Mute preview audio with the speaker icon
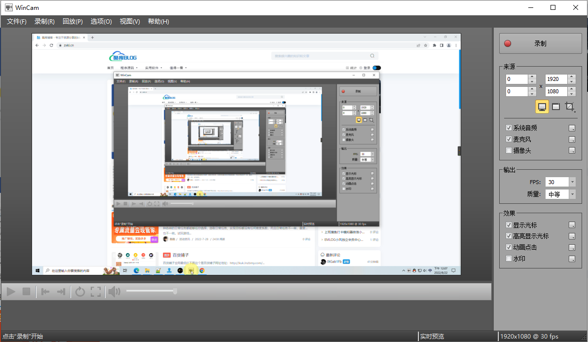This screenshot has width=588, height=342. point(113,291)
